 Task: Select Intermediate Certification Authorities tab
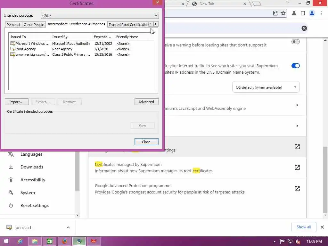[x=76, y=24]
